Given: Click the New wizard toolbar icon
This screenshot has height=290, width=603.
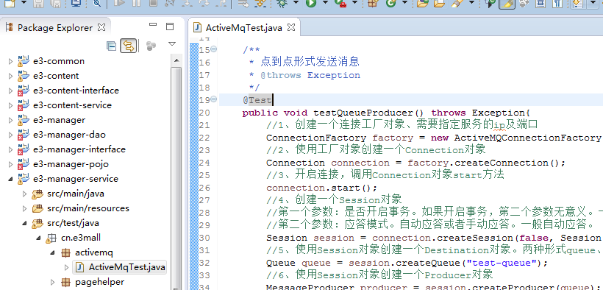Looking at the screenshot, I should pos(10,3).
